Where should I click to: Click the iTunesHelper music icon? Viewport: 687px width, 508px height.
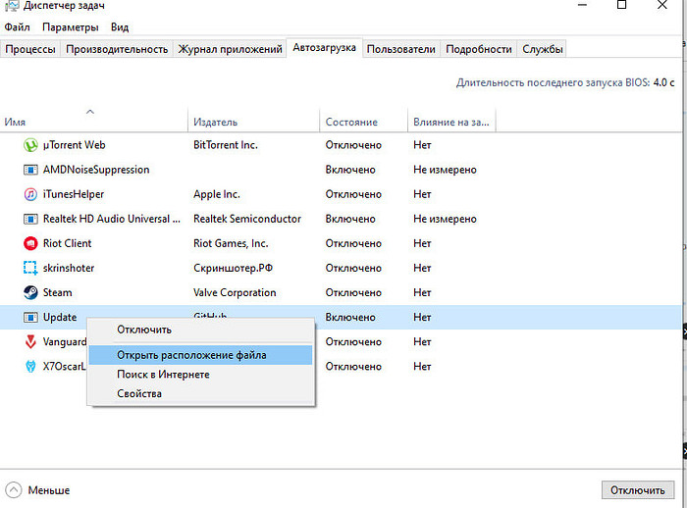[30, 194]
